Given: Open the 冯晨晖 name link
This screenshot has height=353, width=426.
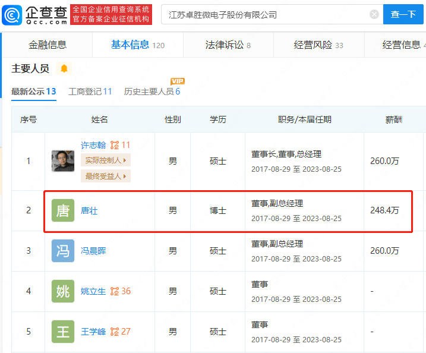Looking at the screenshot, I should point(93,251).
